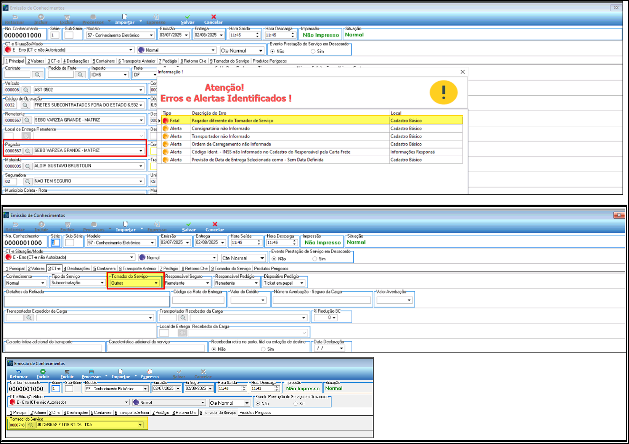
Task: Select Evento Desacordo Não radio in bottom window
Action: click(258, 404)
